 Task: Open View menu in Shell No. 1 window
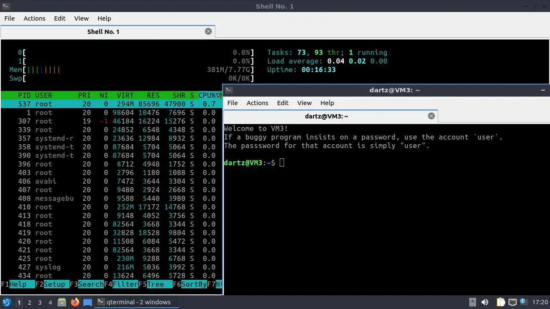pos(81,18)
